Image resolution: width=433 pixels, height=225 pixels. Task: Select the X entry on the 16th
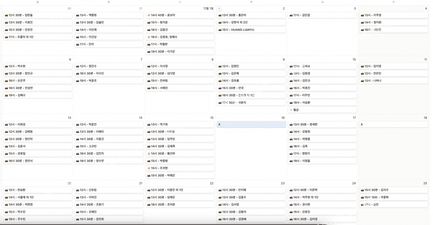pyautogui.click(x=251, y=124)
